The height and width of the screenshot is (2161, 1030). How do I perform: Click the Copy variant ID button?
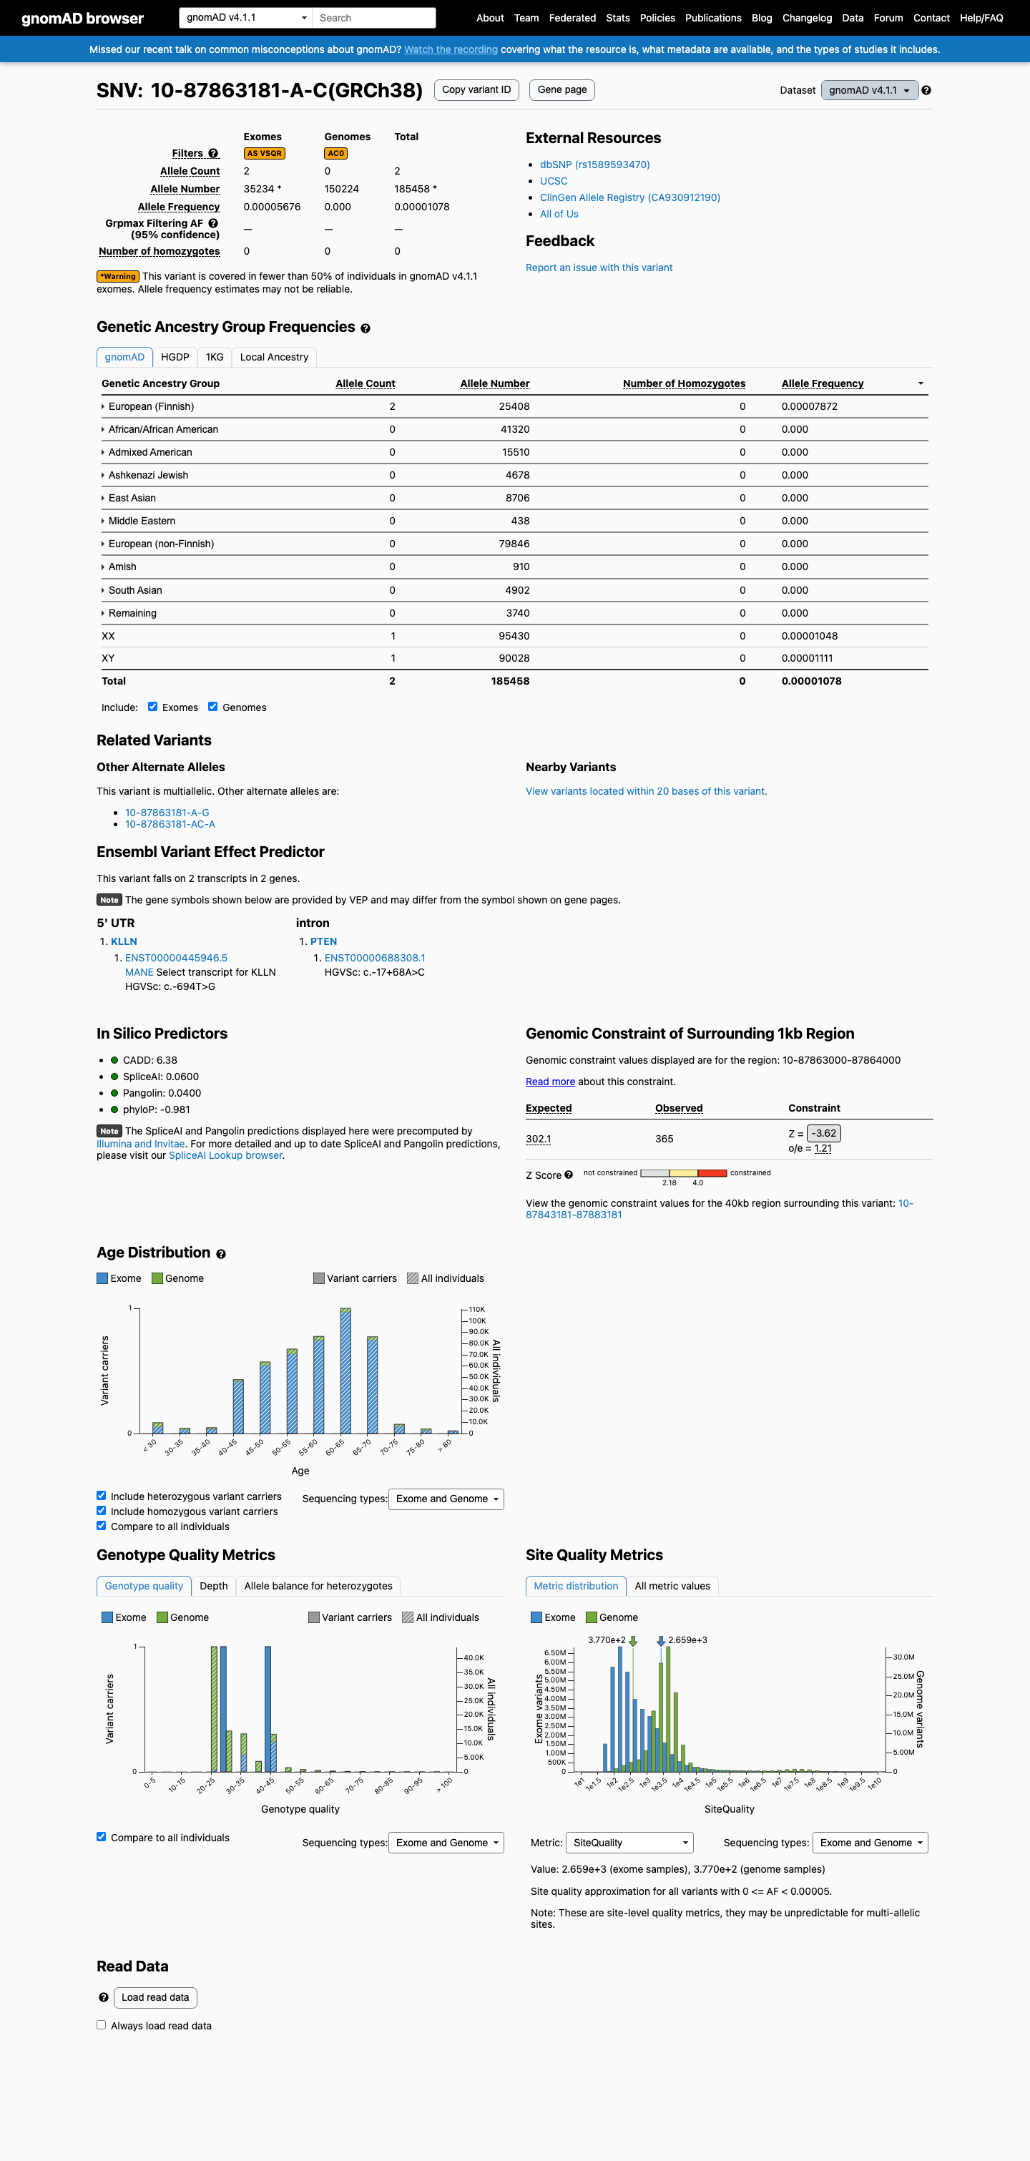coord(476,89)
